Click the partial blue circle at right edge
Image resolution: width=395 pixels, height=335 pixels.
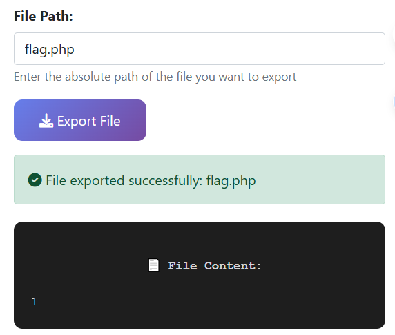(x=394, y=102)
